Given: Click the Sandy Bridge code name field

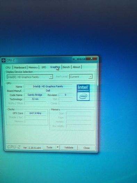Looking at the screenshot, I should [35, 95].
